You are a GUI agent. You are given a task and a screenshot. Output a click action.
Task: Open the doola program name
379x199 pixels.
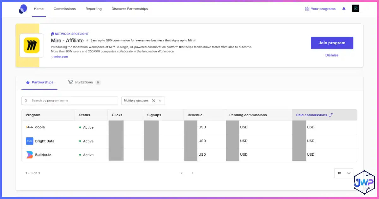click(40, 127)
